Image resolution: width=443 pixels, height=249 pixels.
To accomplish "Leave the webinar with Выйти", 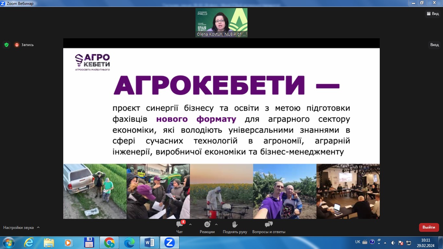I will pyautogui.click(x=429, y=227).
